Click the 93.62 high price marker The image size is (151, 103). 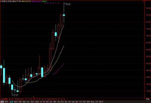click(x=68, y=4)
